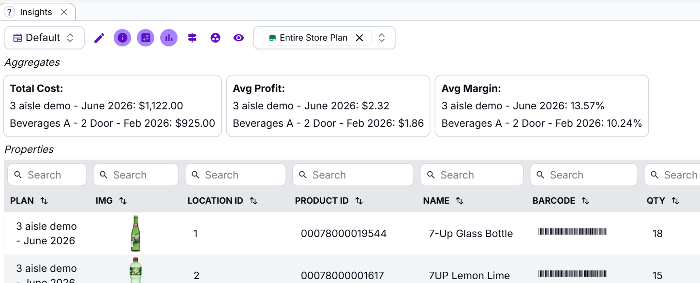This screenshot has width=700, height=283.
Task: Toggle the eye visibility icon
Action: (x=238, y=38)
